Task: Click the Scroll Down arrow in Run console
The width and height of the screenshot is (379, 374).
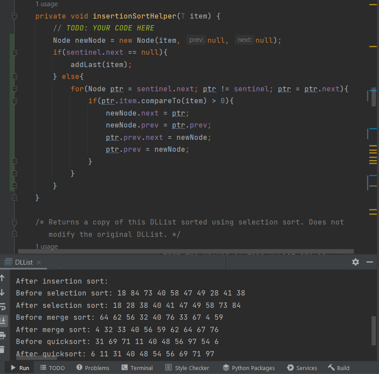Action: 3,292
